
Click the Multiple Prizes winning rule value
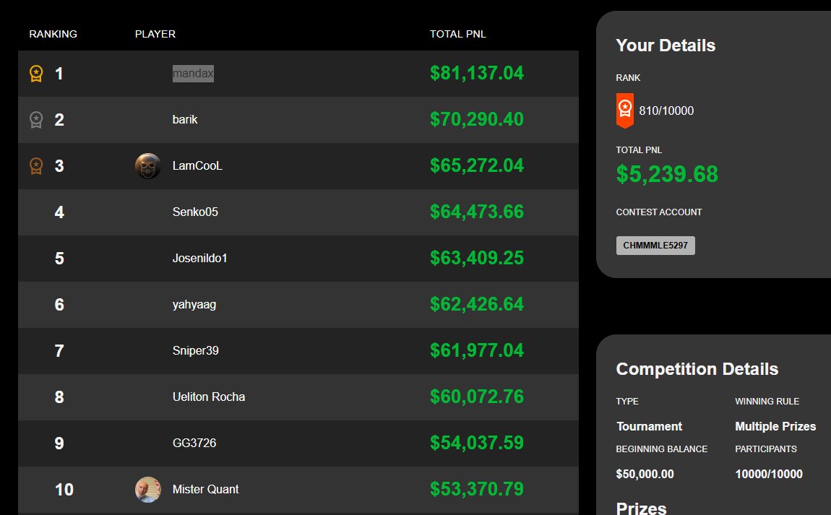775,426
